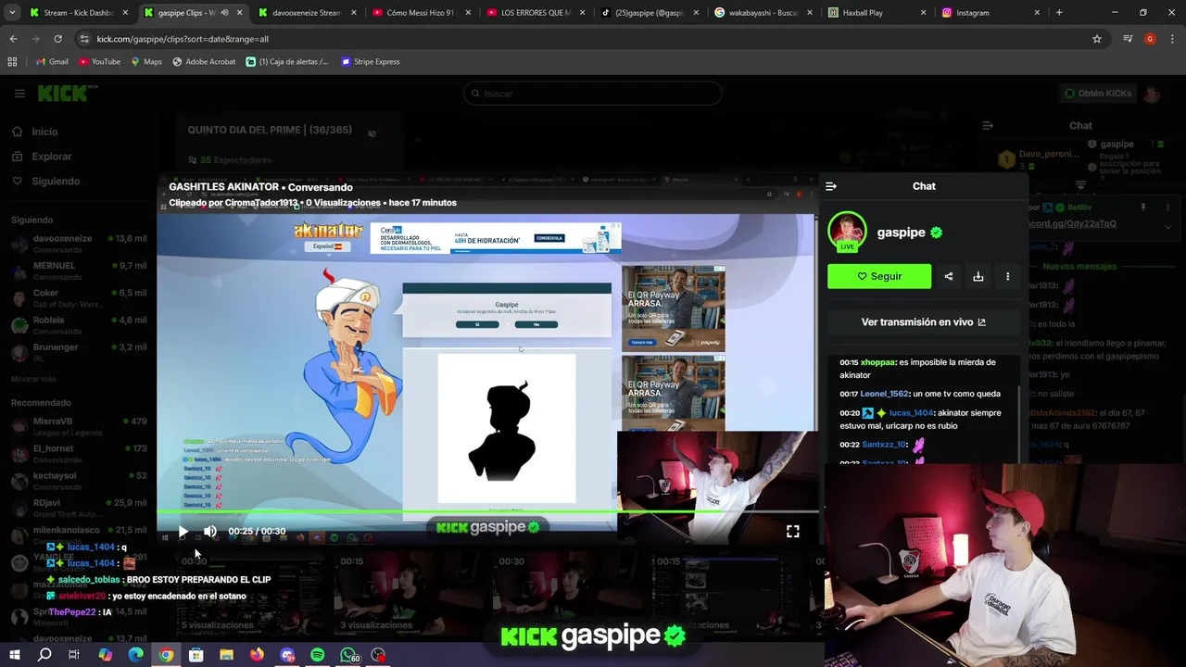Open RDjavi recommended channel
The image size is (1186, 667).
tap(79, 508)
